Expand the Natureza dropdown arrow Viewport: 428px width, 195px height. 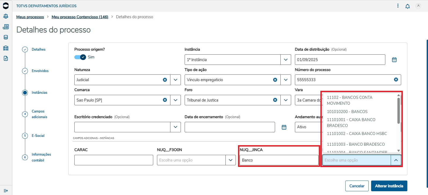pos(175,80)
